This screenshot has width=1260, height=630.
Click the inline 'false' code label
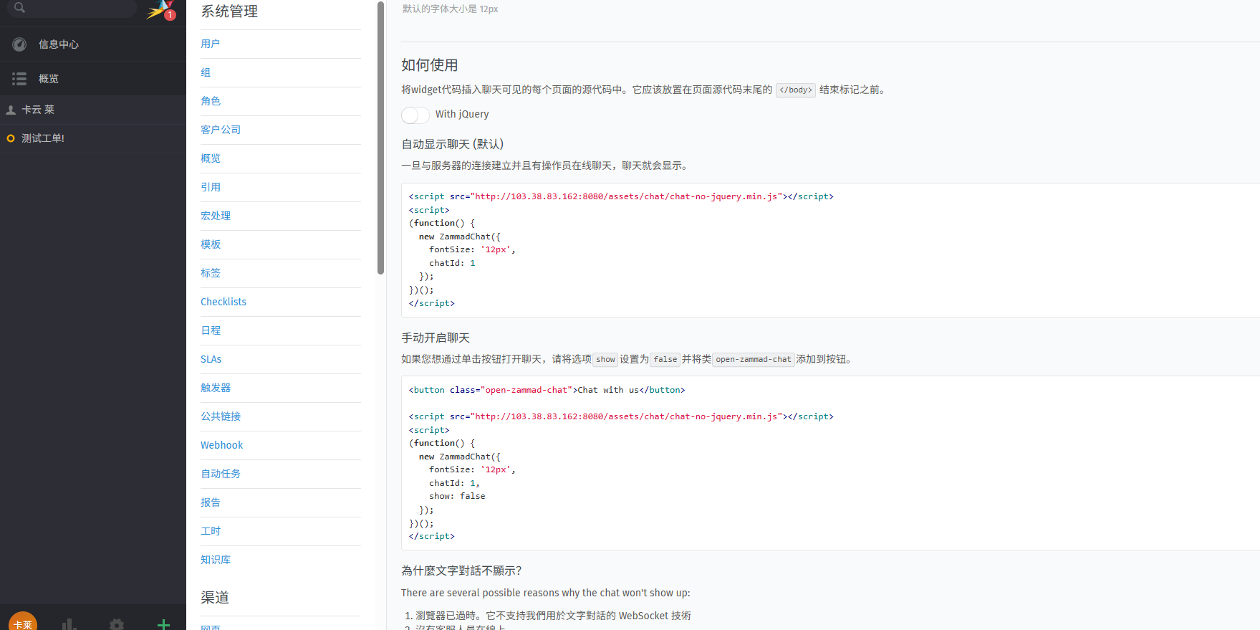coord(665,360)
